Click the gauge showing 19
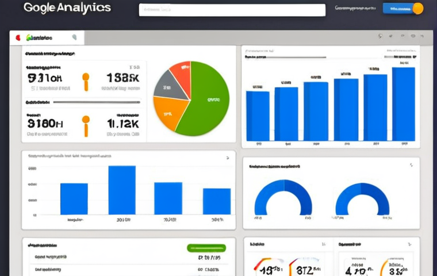The image size is (437, 276). [269, 267]
